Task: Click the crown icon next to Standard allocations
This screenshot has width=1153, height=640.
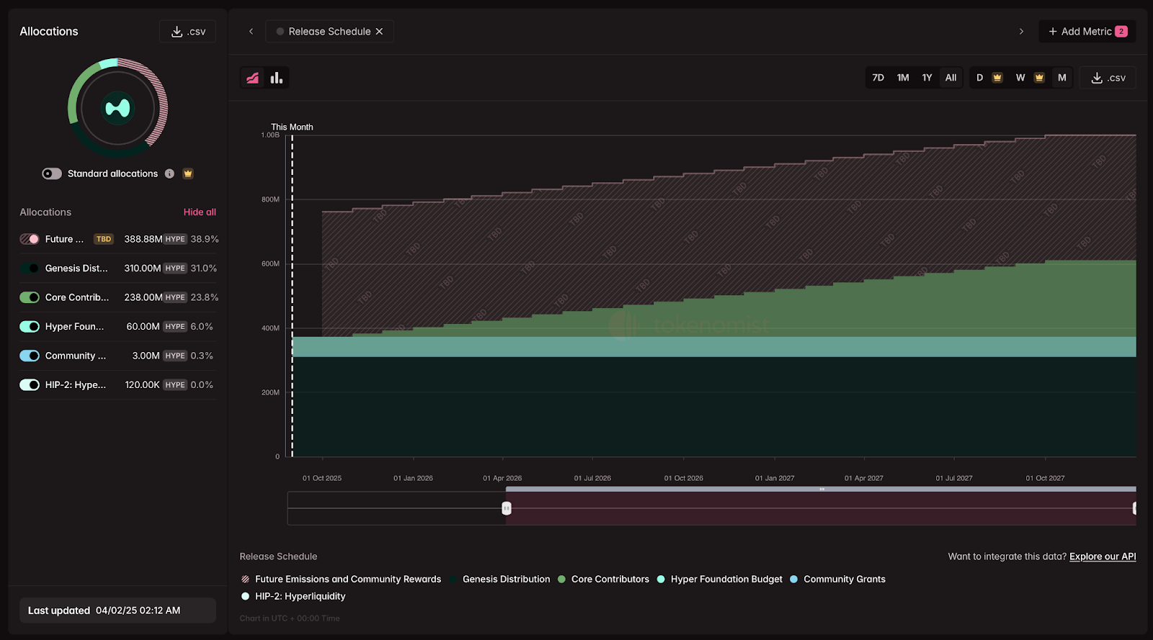Action: [x=188, y=173]
